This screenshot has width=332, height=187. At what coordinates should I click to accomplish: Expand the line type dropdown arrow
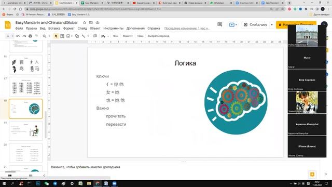[88, 36]
